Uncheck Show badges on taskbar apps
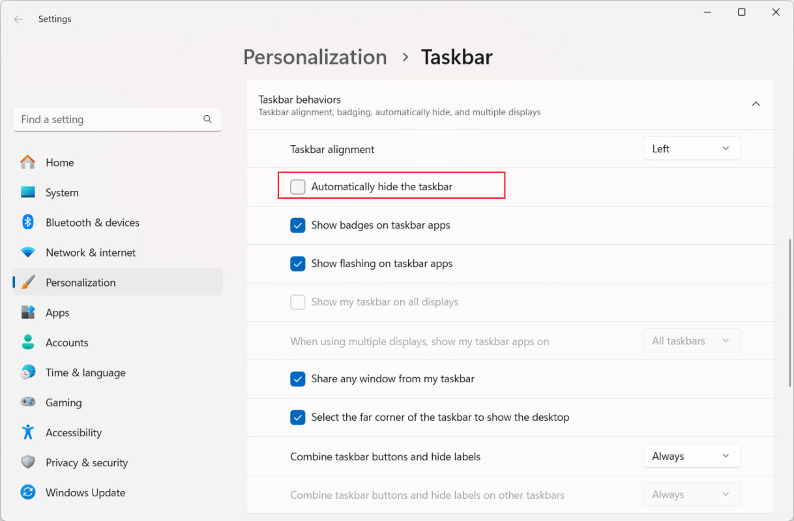This screenshot has width=794, height=521. point(298,225)
